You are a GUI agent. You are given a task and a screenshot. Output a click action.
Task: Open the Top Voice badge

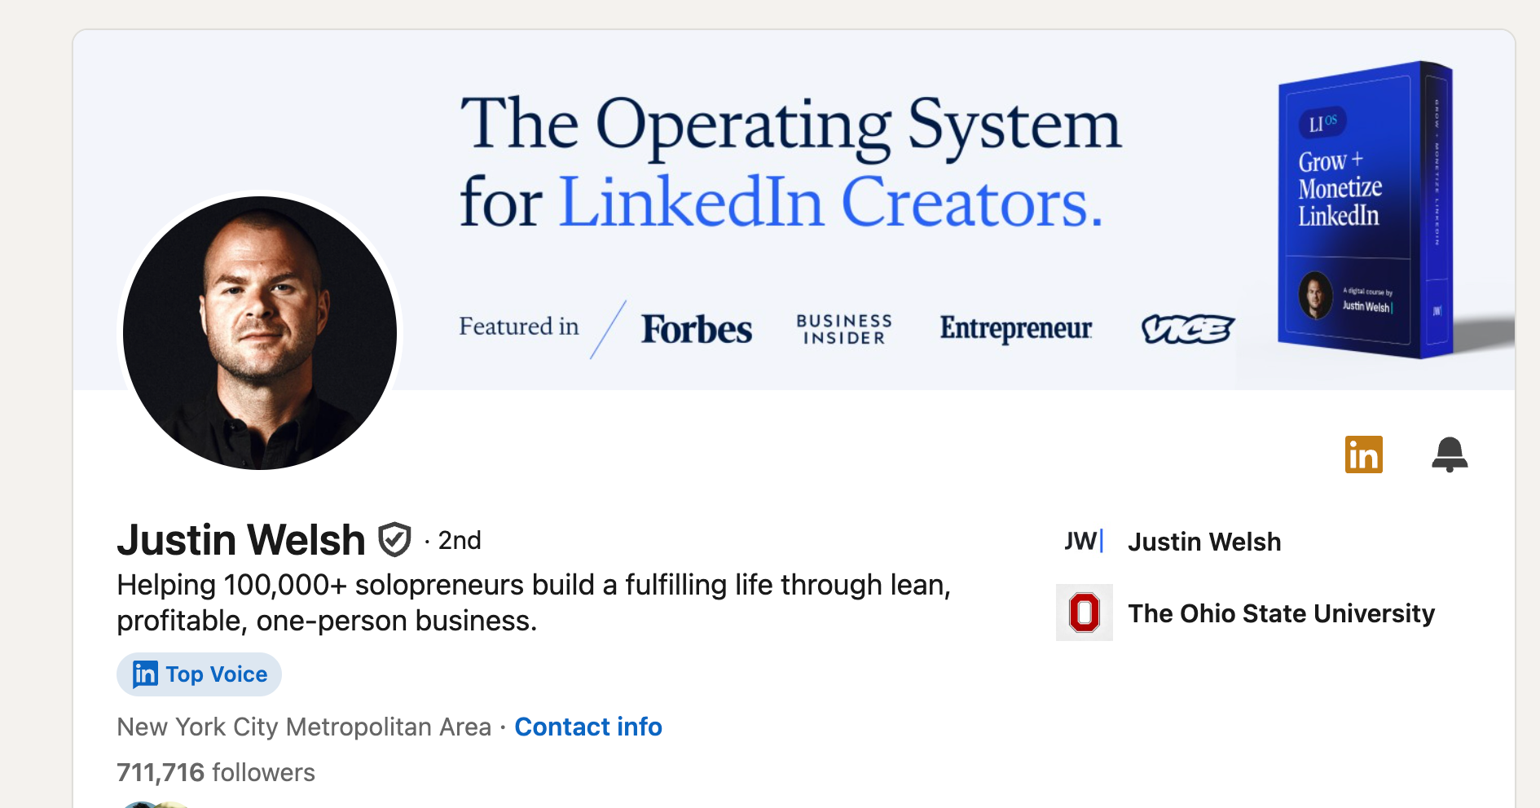click(x=199, y=674)
